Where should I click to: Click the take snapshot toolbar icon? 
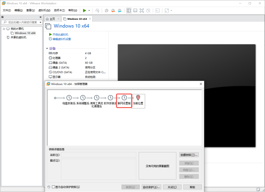click(106, 11)
